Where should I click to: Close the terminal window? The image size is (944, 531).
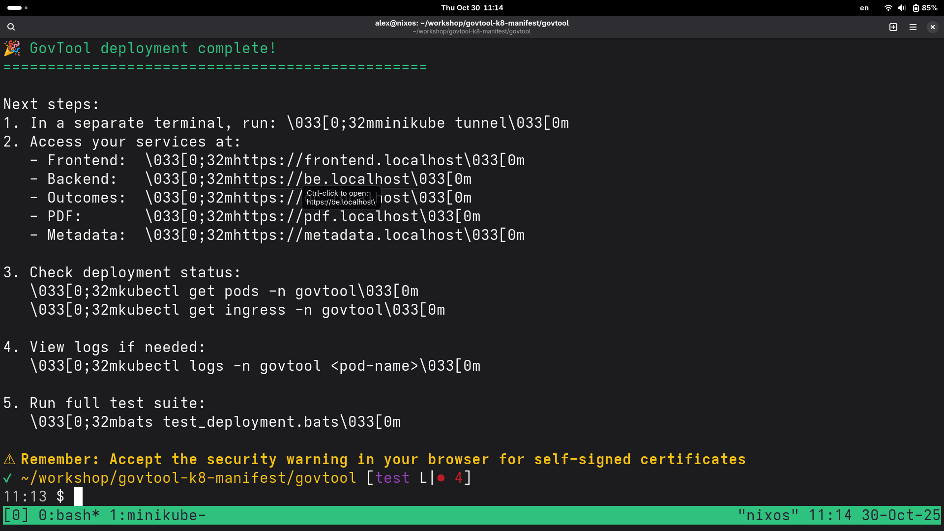pyautogui.click(x=932, y=27)
